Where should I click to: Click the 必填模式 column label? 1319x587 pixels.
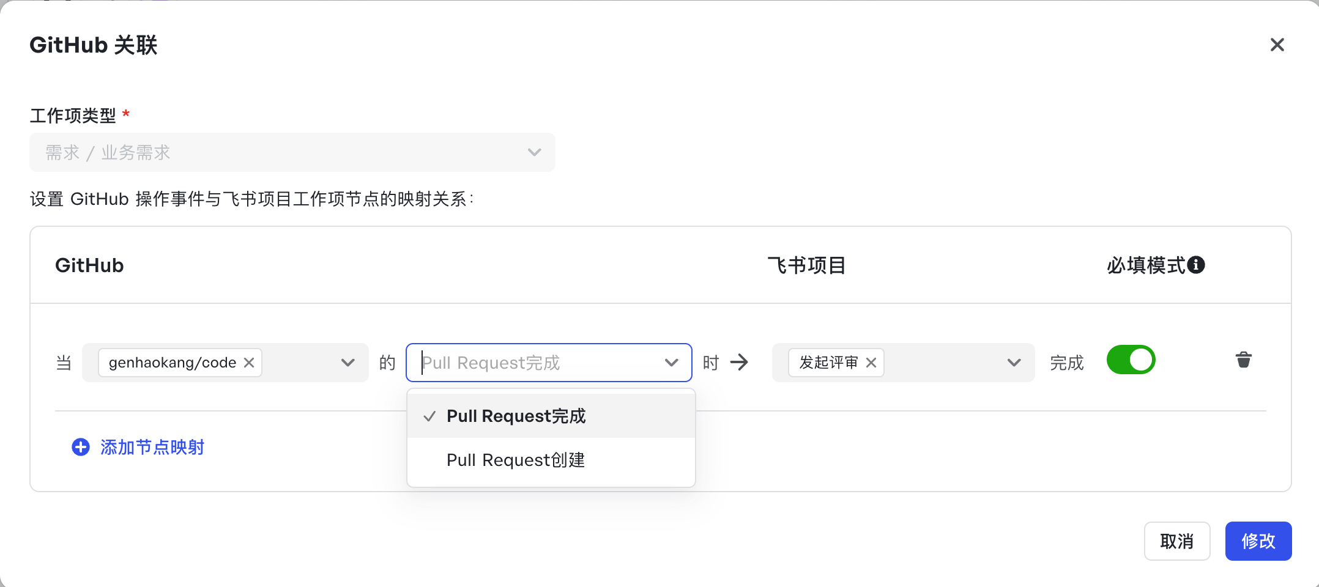coord(1146,265)
